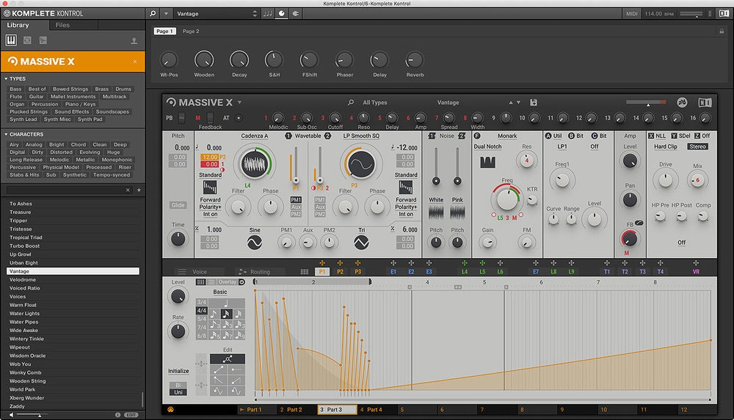Select the Velodrome preset in the list

coord(73,280)
